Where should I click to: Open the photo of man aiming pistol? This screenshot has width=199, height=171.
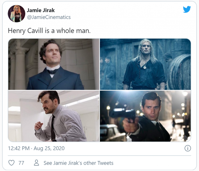[x=145, y=116]
